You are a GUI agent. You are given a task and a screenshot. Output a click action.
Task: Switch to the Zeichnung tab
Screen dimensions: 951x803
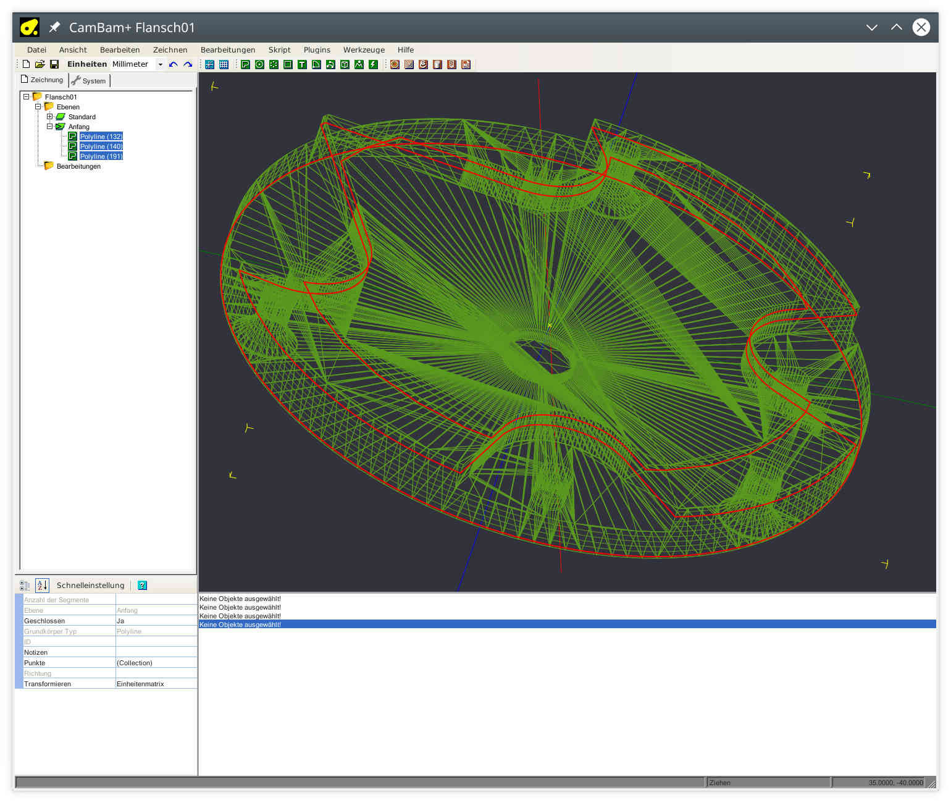coord(42,80)
